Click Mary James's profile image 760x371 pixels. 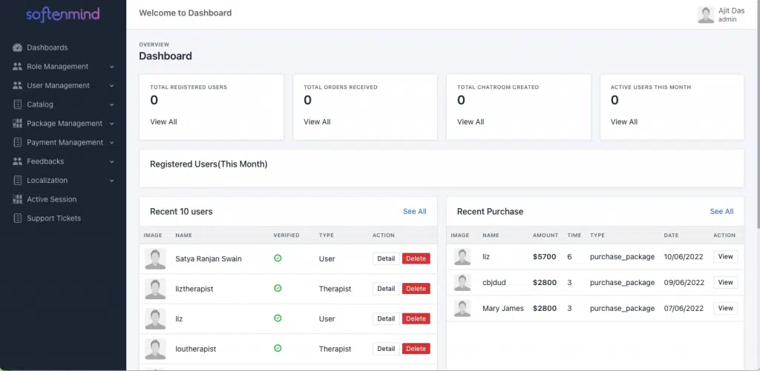tap(462, 308)
